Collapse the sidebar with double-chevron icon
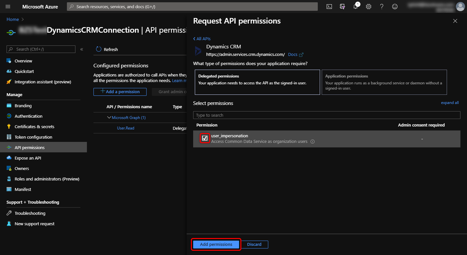The image size is (467, 255). pos(82,49)
